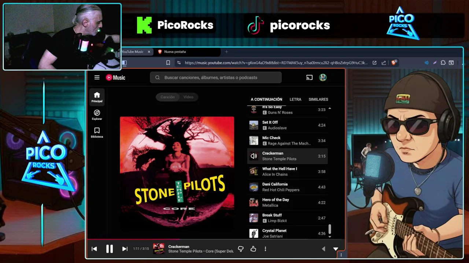The width and height of the screenshot is (469, 263).
Task: Focus the Buscar canciones search field
Action: (x=216, y=77)
